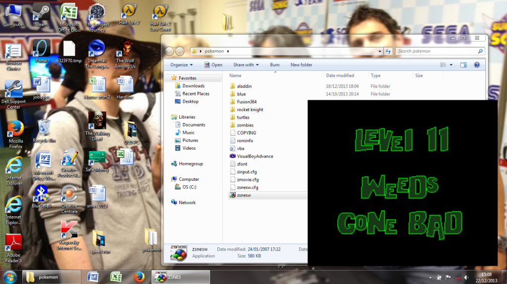Expand address bar previous locations dropdown
Viewport: 507px width, 284px height.
point(380,51)
